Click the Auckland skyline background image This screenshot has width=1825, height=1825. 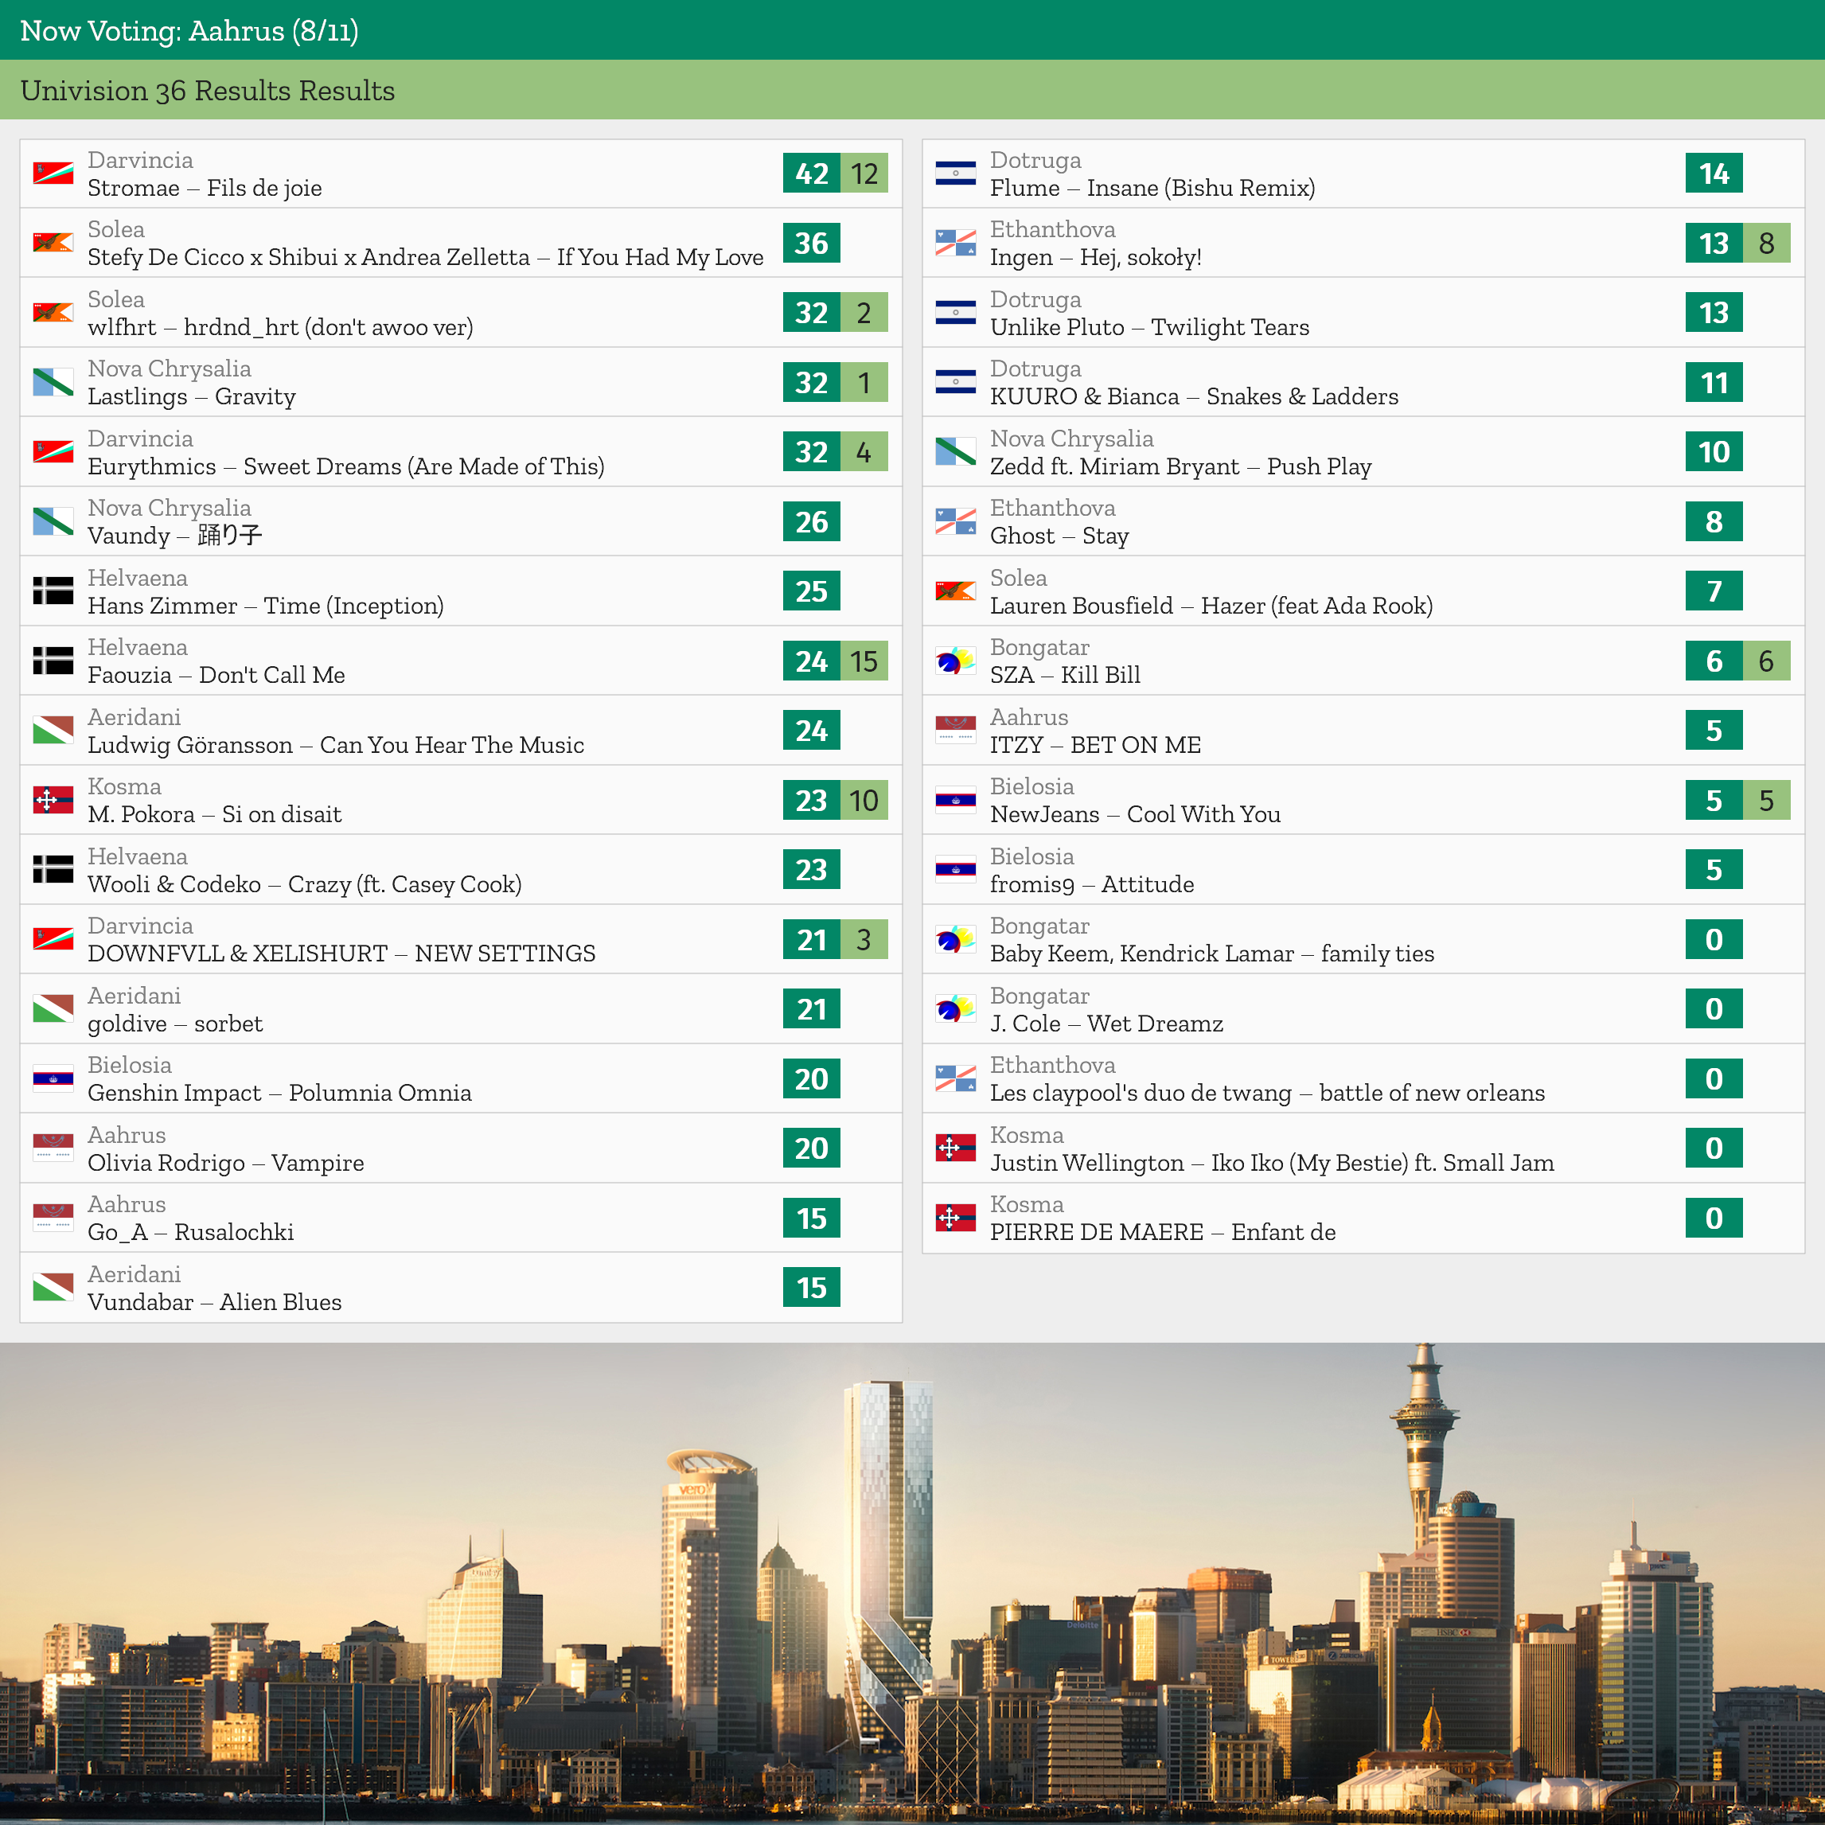click(912, 1583)
